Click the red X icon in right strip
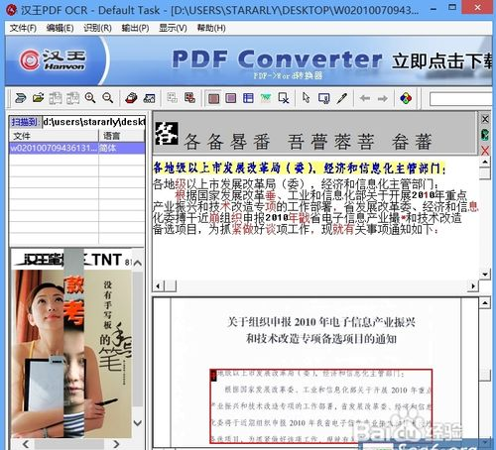Viewport: 496px width, 450px height. coord(485,151)
